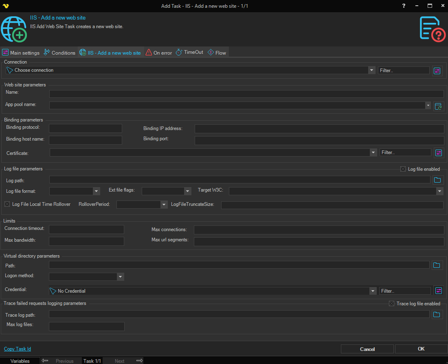448x364 pixels.
Task: Open the TimeOut tab
Action: pos(189,52)
